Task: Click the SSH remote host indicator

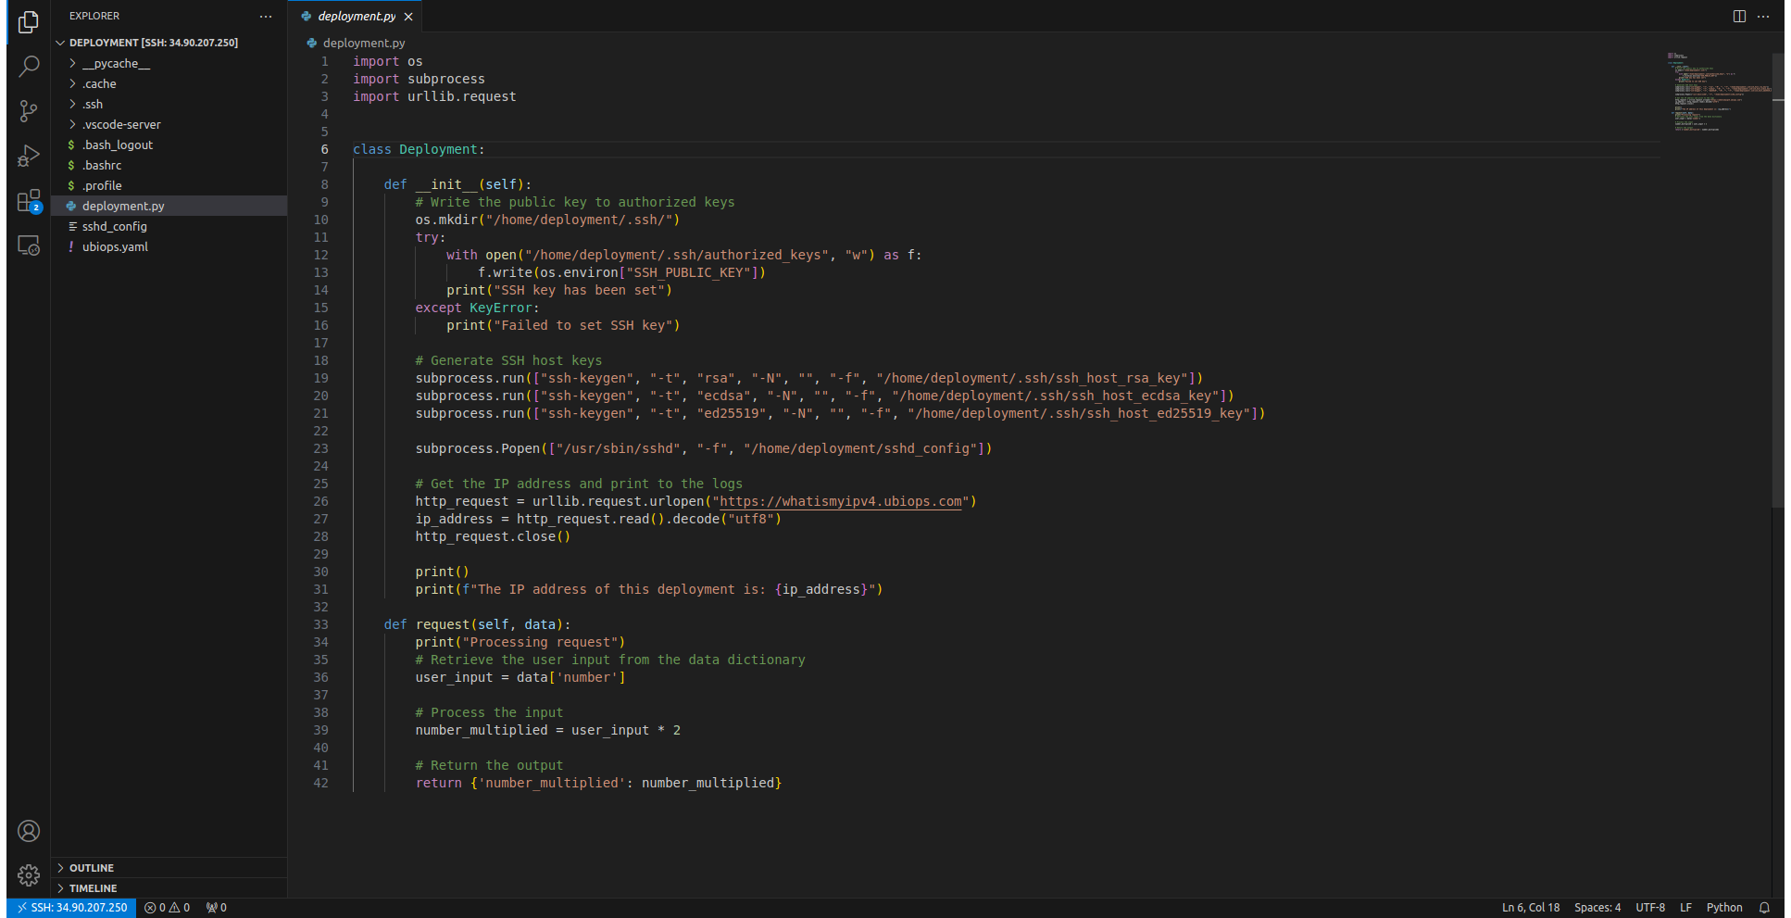Action: click(x=72, y=908)
